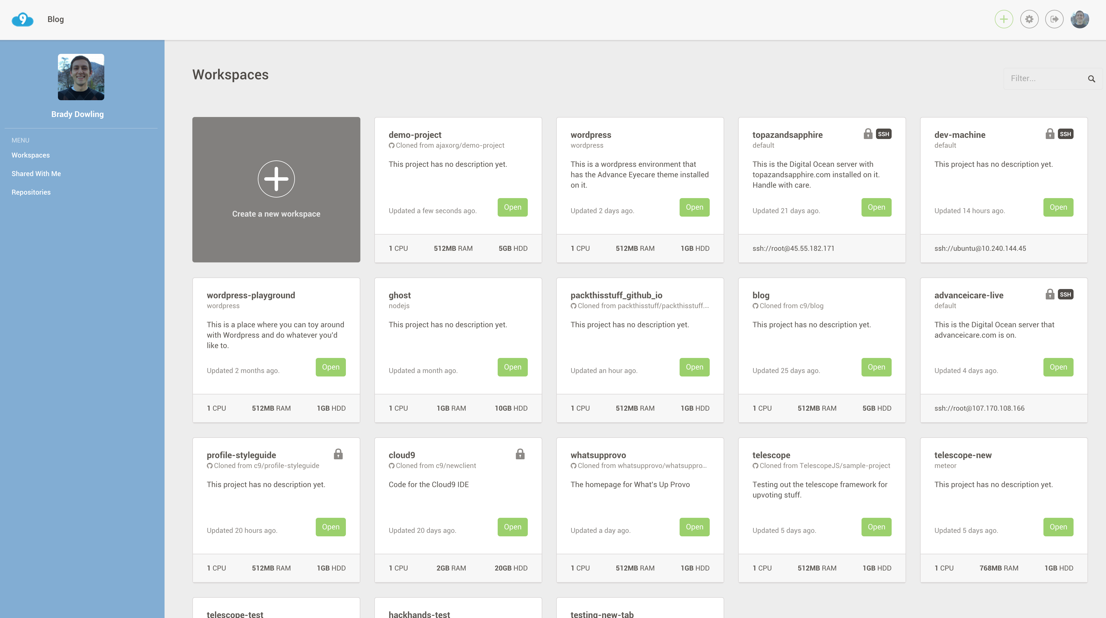Click the Brady Dowling name in sidebar
This screenshot has height=618, width=1106.
tap(77, 114)
